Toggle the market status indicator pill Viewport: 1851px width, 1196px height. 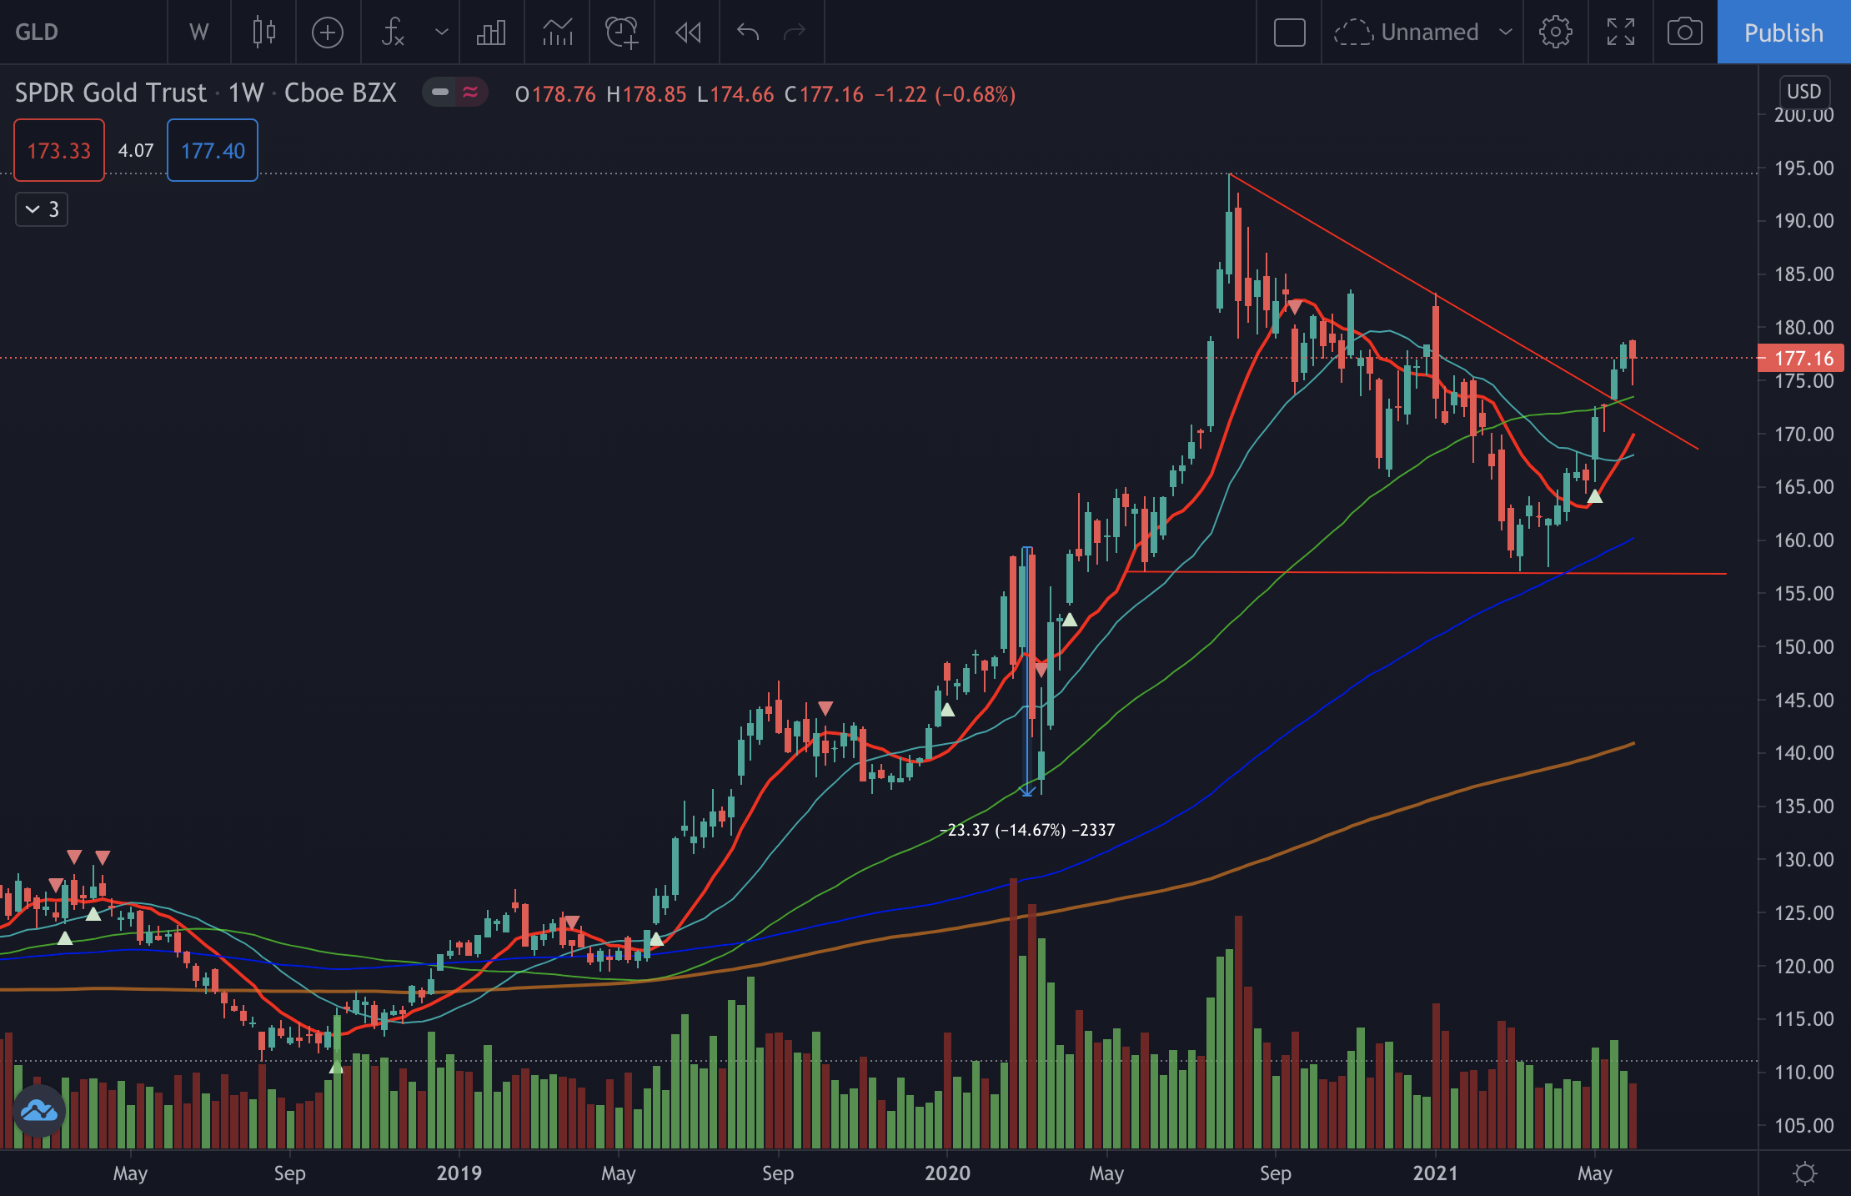pos(454,93)
